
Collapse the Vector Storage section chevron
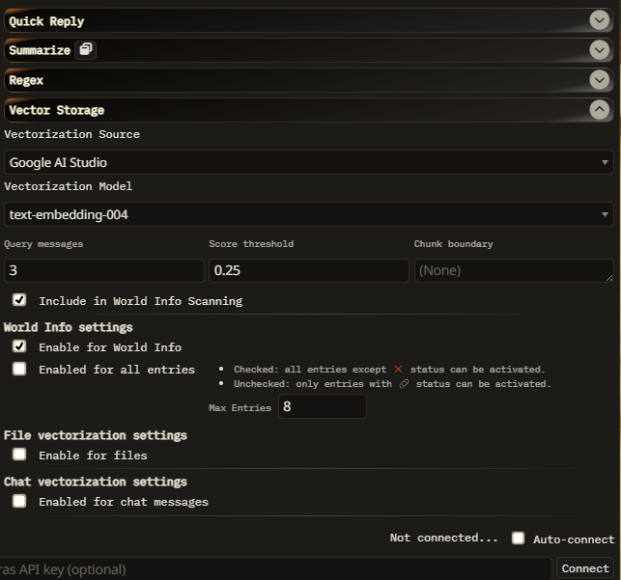coord(599,110)
